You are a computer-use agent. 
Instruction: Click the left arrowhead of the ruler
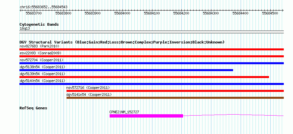pyautogui.click(x=20, y=10)
